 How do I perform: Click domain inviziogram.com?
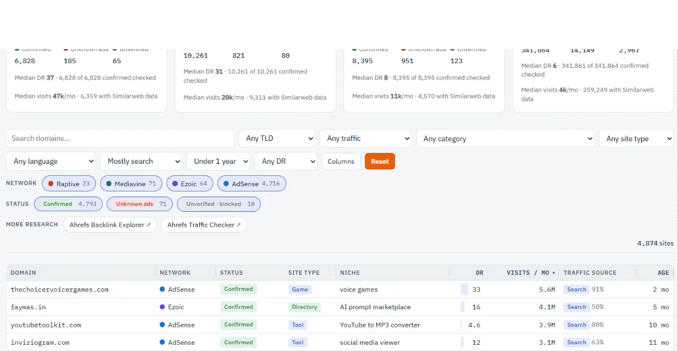[x=40, y=343]
